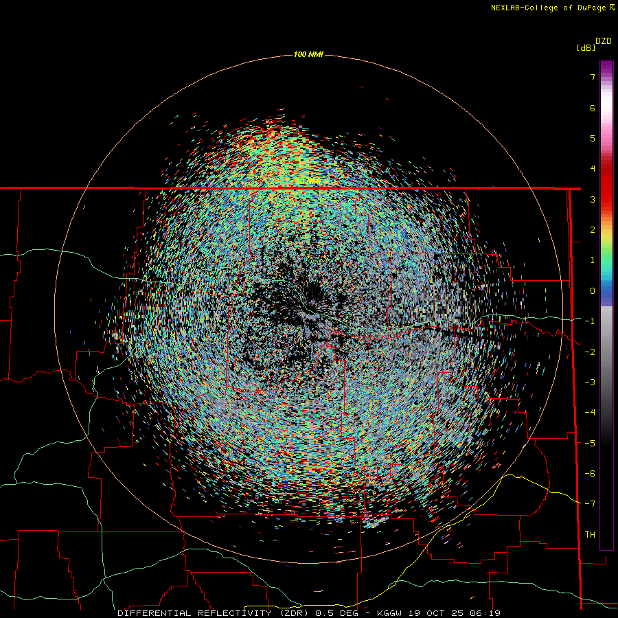Click the DZD label above the color bar
The height and width of the screenshot is (618, 618).
click(604, 41)
